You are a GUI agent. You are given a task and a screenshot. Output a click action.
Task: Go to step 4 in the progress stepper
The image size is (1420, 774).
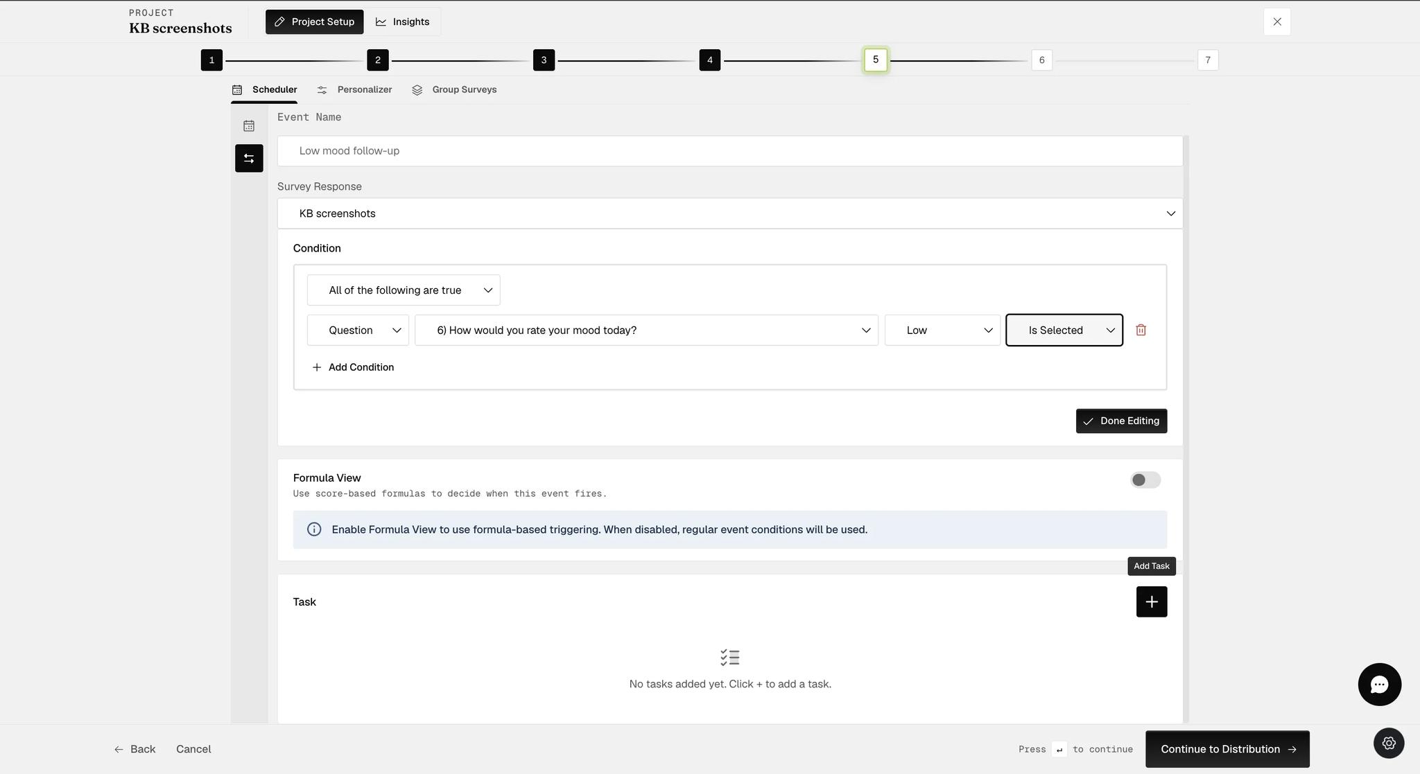click(710, 60)
